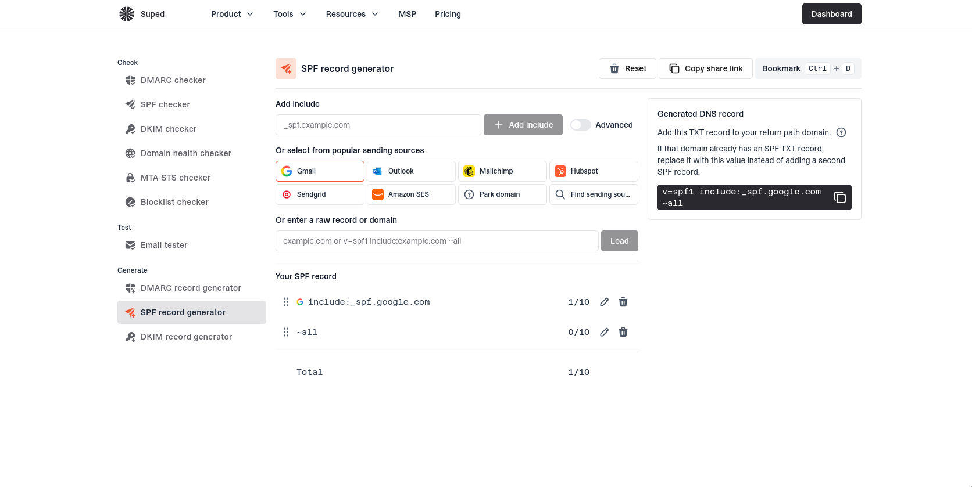
Task: Go to Email tester in sidebar
Action: [x=192, y=245]
